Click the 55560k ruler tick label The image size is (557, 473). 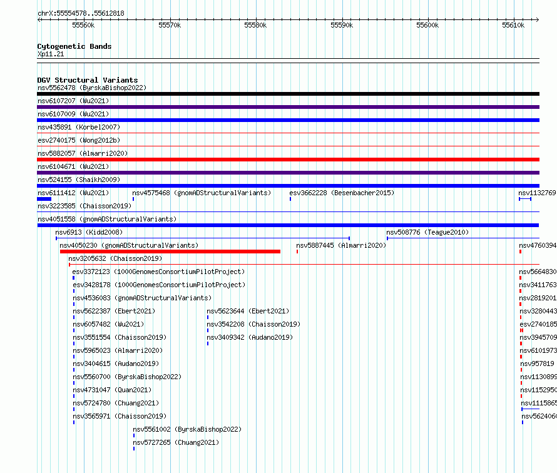(83, 25)
